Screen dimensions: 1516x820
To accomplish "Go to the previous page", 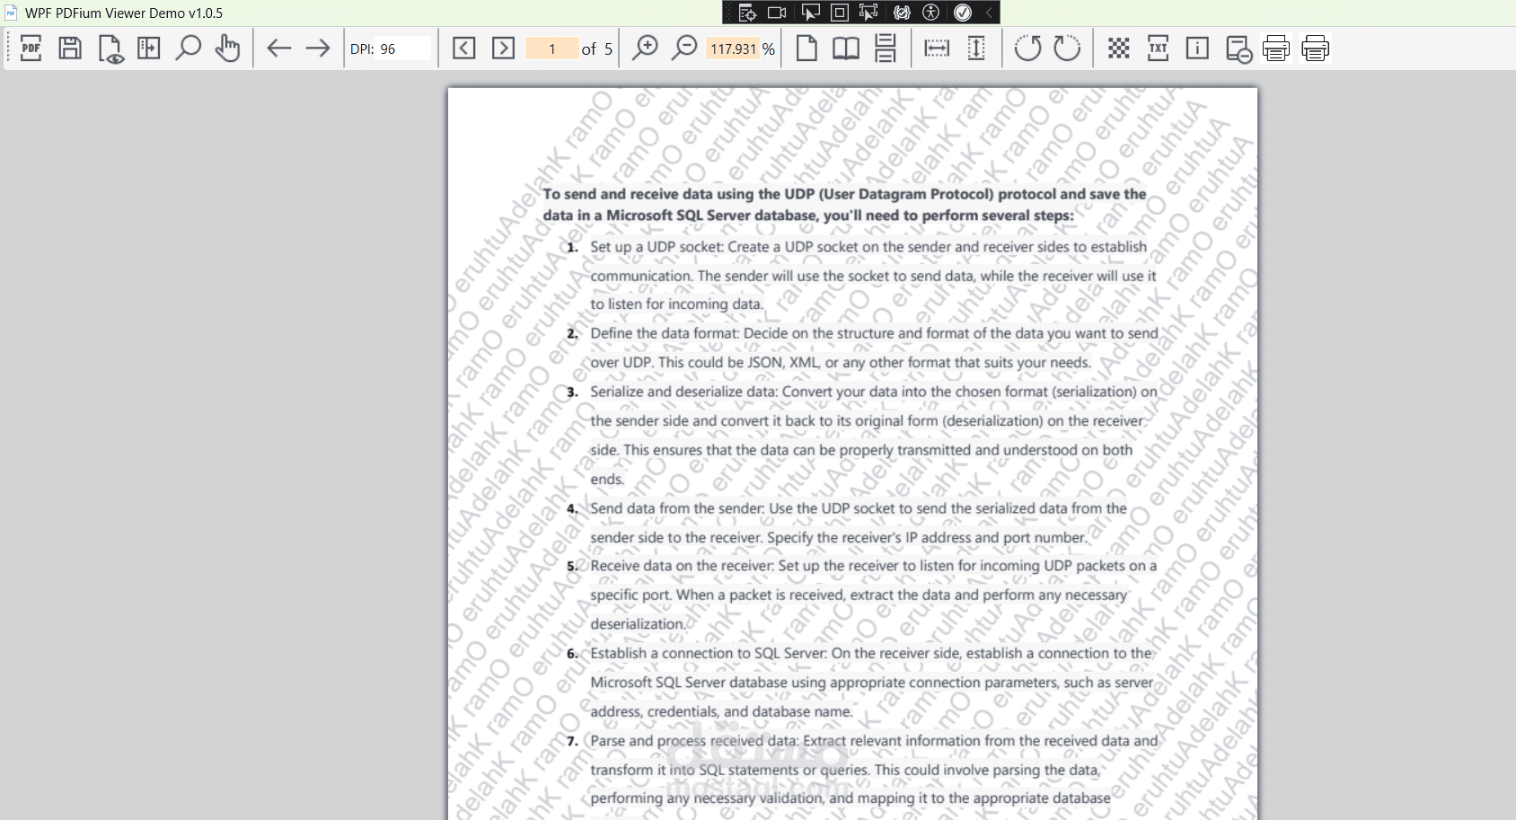I will 464,48.
